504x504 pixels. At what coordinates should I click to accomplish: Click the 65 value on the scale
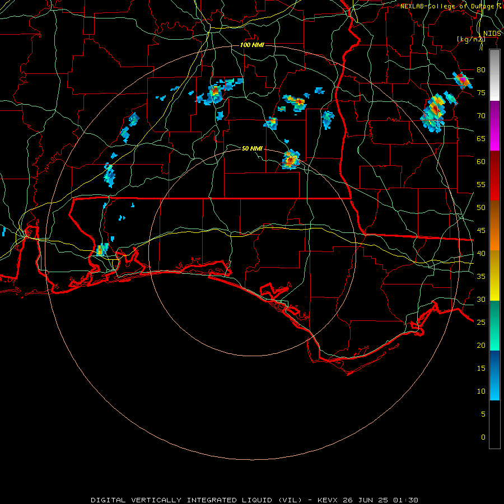[481, 138]
